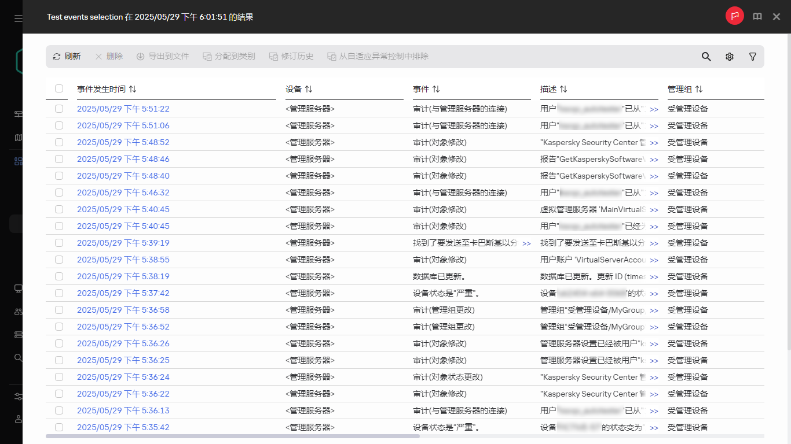This screenshot has height=444, width=791.
Task: Open event link 2025/05/29 下午 5:37:42
Action: pos(123,293)
